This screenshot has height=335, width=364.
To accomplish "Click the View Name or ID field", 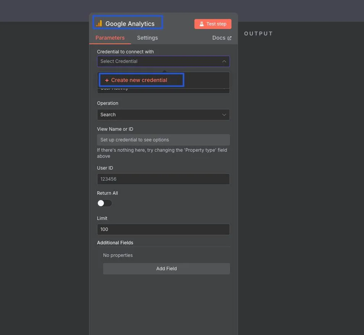I will coord(163,140).
